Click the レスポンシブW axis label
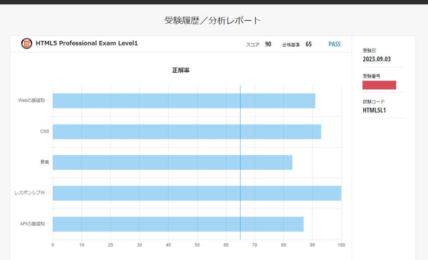This screenshot has height=260, width=428. tap(31, 193)
